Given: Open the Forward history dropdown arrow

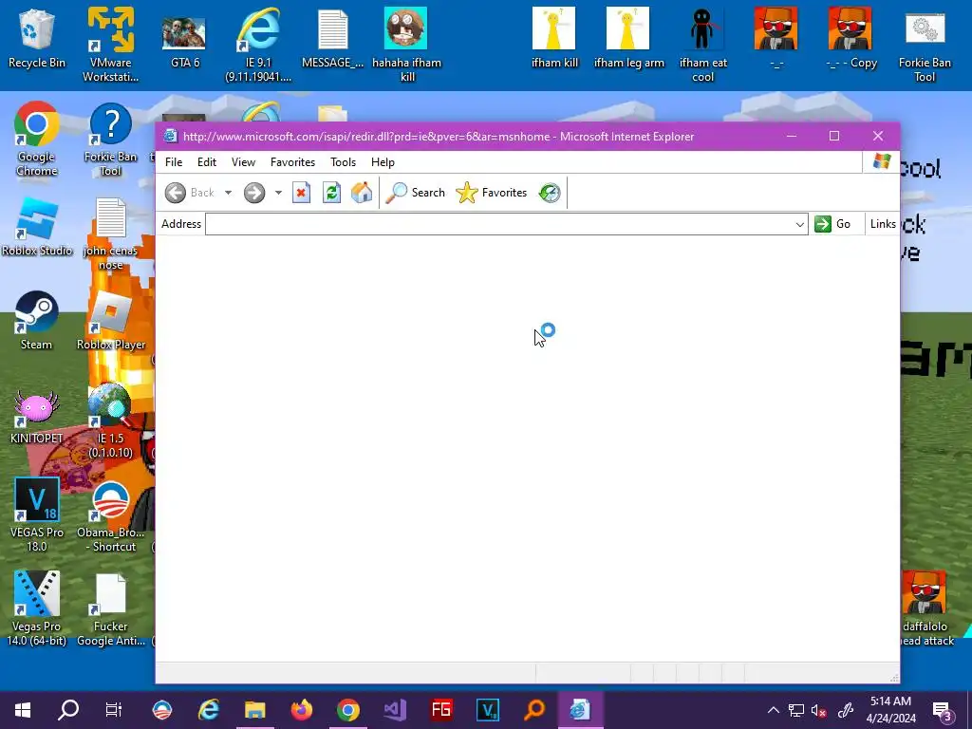Looking at the screenshot, I should point(278,193).
